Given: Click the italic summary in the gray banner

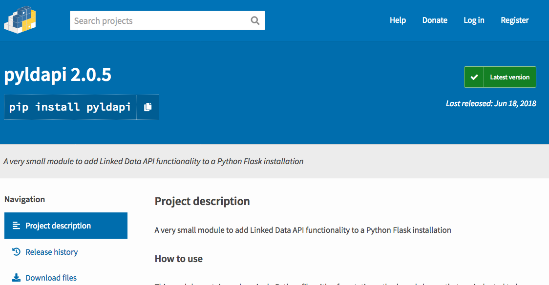Looking at the screenshot, I should point(153,161).
